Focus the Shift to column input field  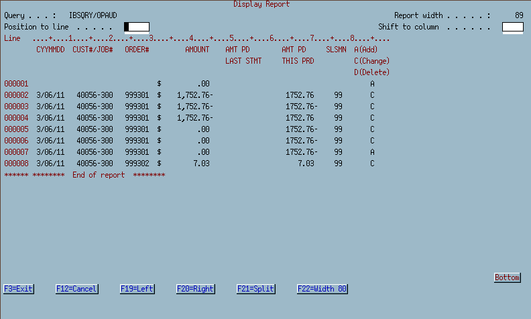[x=513, y=27]
